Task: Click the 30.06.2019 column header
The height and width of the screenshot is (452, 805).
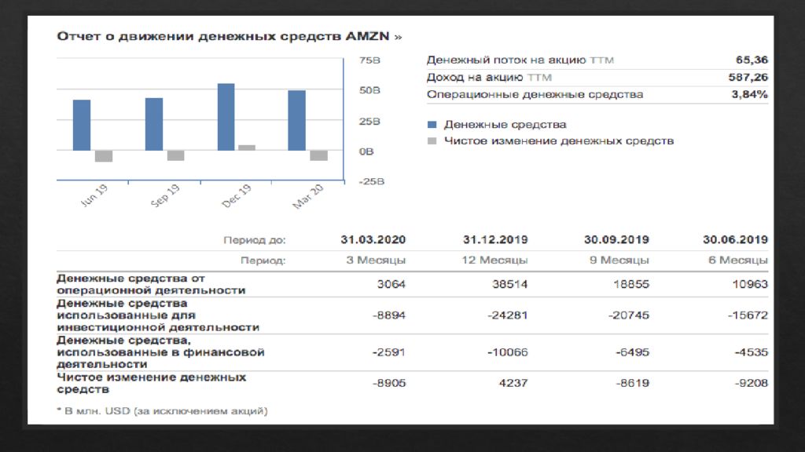Action: (x=736, y=240)
